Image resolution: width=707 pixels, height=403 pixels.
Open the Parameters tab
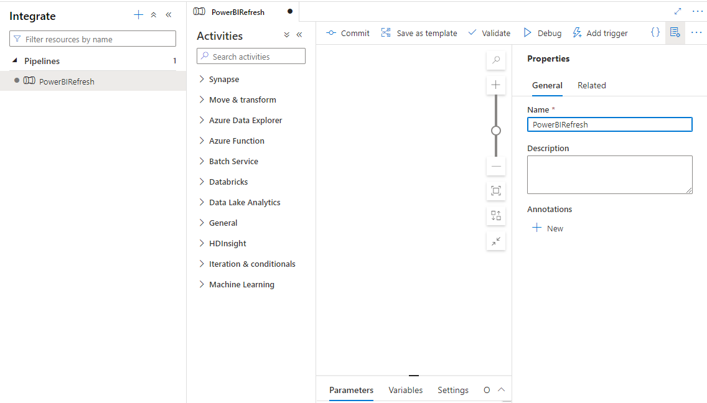pyautogui.click(x=351, y=390)
